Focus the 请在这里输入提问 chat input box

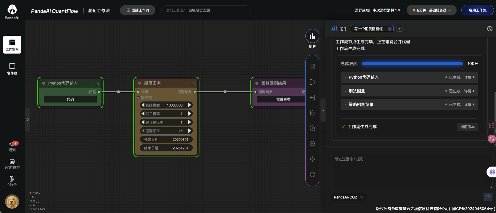412,170
